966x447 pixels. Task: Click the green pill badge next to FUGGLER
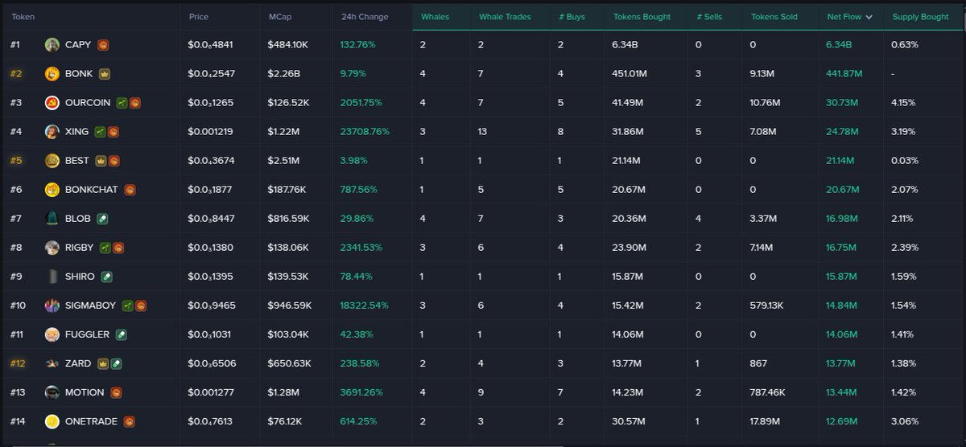tap(122, 334)
